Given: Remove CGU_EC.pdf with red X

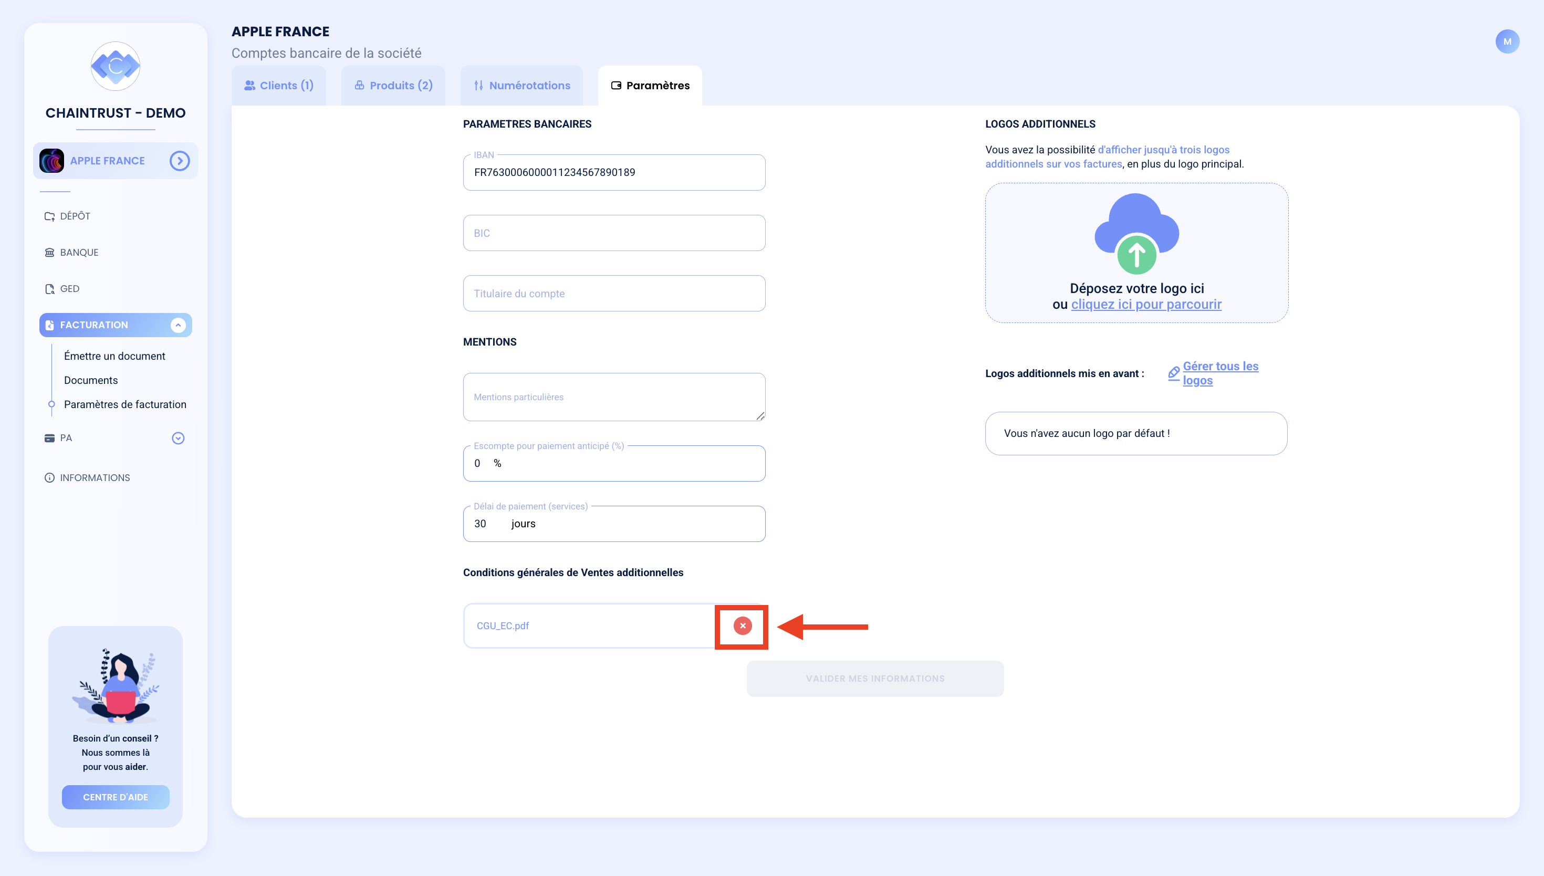Looking at the screenshot, I should pos(743,625).
